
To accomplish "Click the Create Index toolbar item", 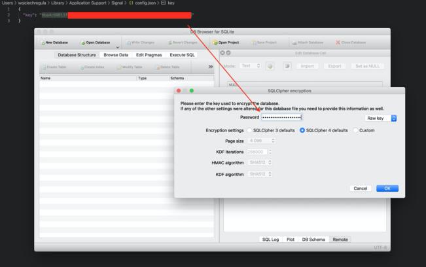I will [92, 67].
